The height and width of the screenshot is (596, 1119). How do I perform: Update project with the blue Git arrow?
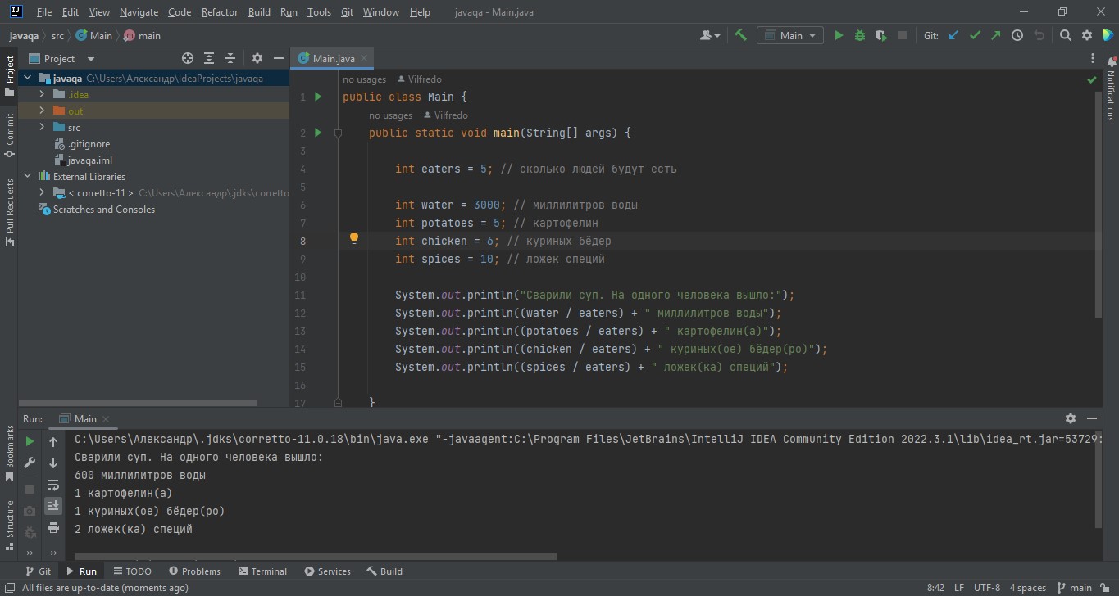click(x=953, y=35)
